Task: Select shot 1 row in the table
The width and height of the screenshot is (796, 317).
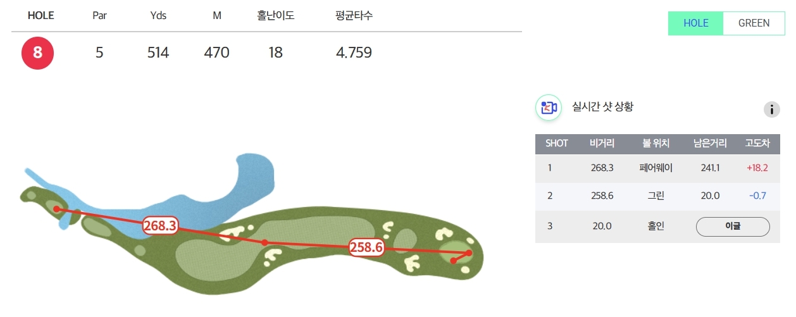Action: (653, 168)
